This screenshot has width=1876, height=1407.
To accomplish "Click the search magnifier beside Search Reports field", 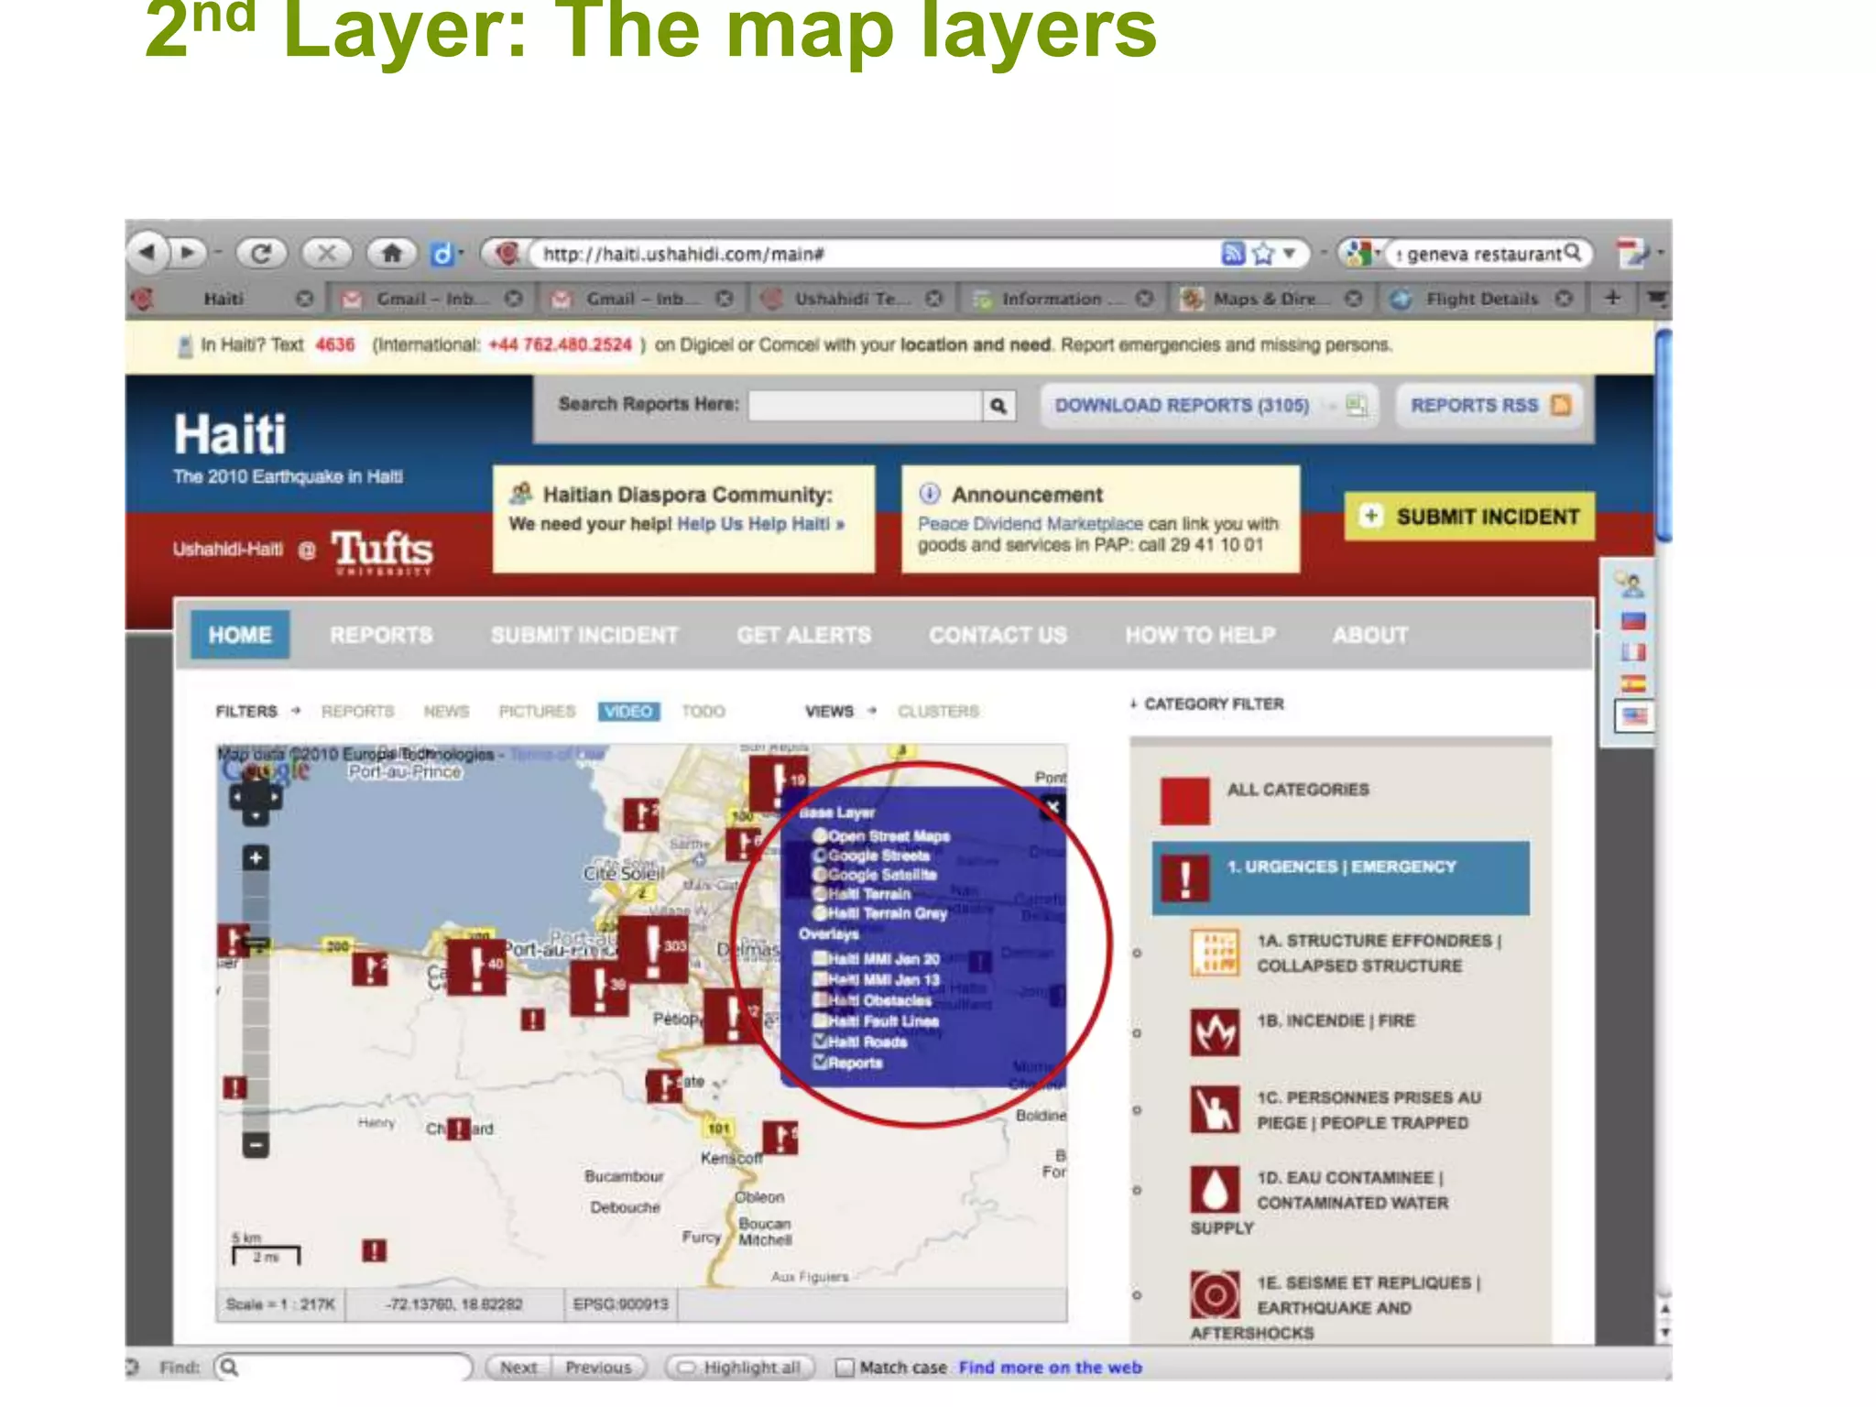I will point(998,406).
